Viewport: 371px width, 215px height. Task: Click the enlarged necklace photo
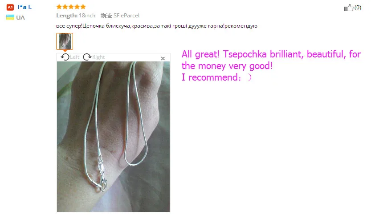pyautogui.click(x=113, y=137)
